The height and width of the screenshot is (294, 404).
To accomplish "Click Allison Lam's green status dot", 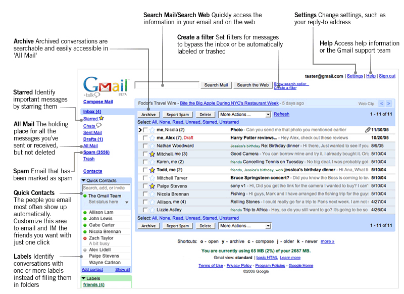I will point(85,212).
